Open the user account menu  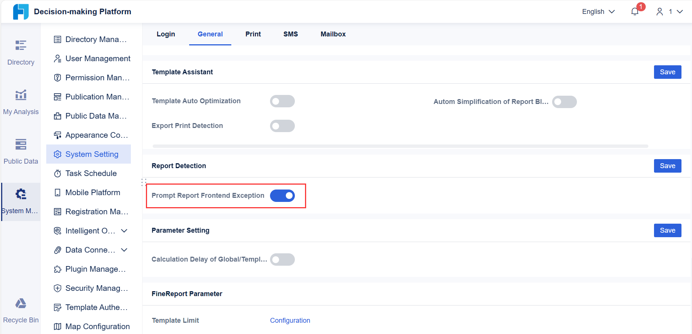[669, 12]
